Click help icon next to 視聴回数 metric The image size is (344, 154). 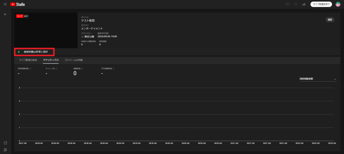(82, 68)
